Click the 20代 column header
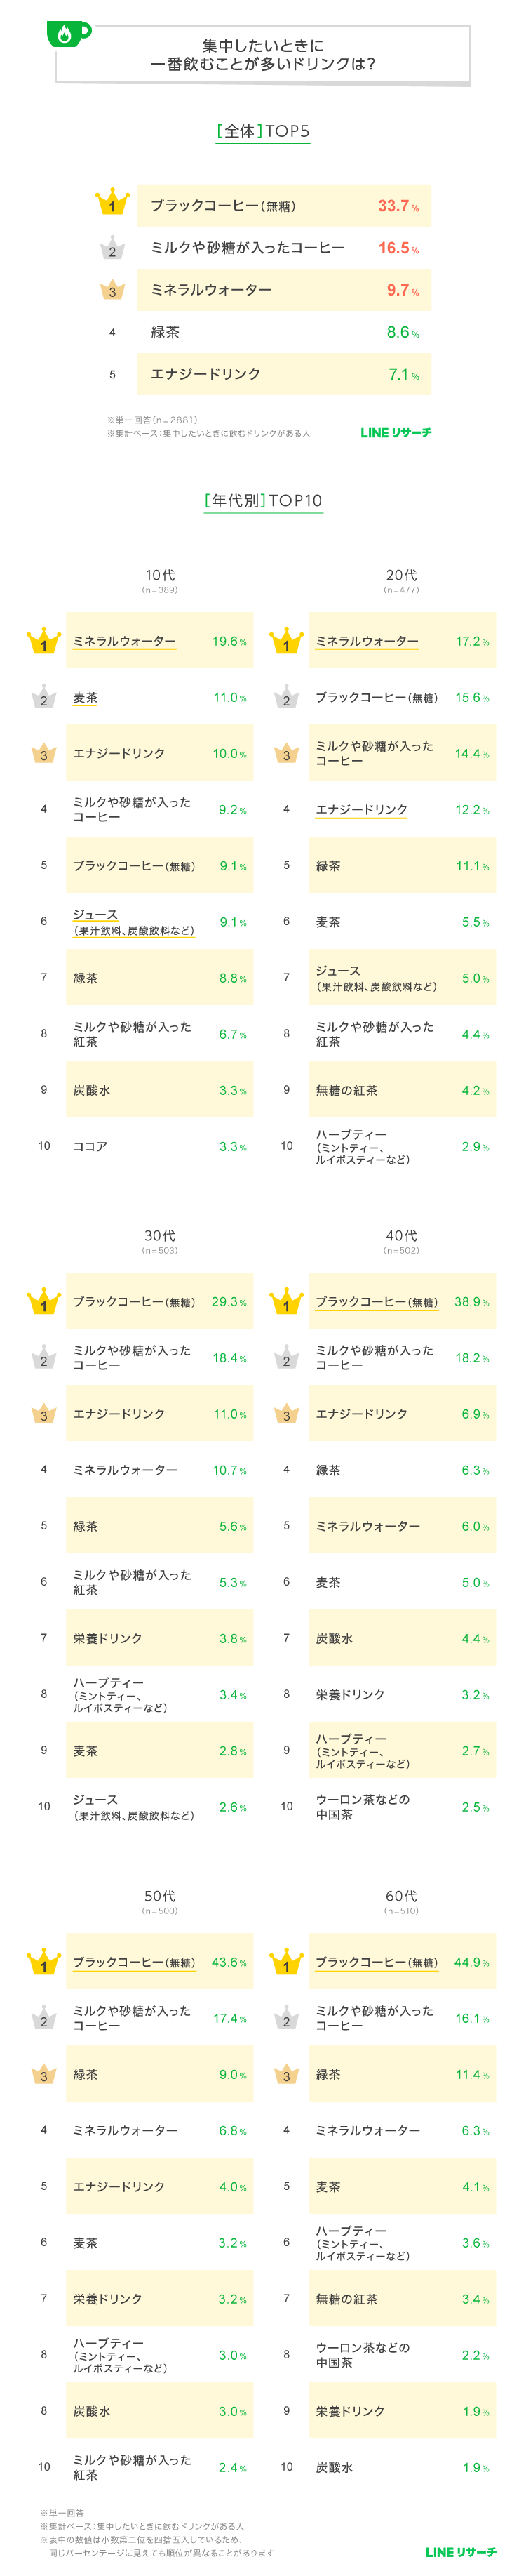Screen dimensions: 526x2576 pyautogui.click(x=401, y=576)
